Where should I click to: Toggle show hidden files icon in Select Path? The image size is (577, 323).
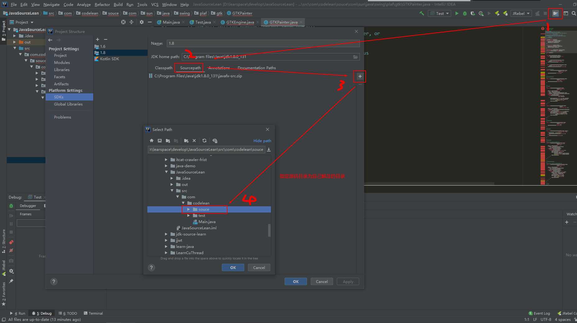[215, 141]
